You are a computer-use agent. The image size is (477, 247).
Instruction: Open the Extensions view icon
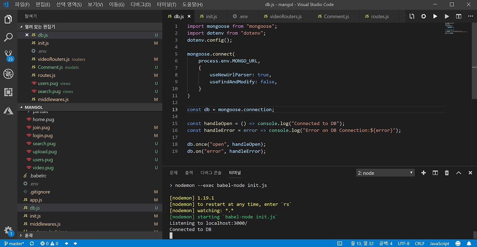pos(8,92)
